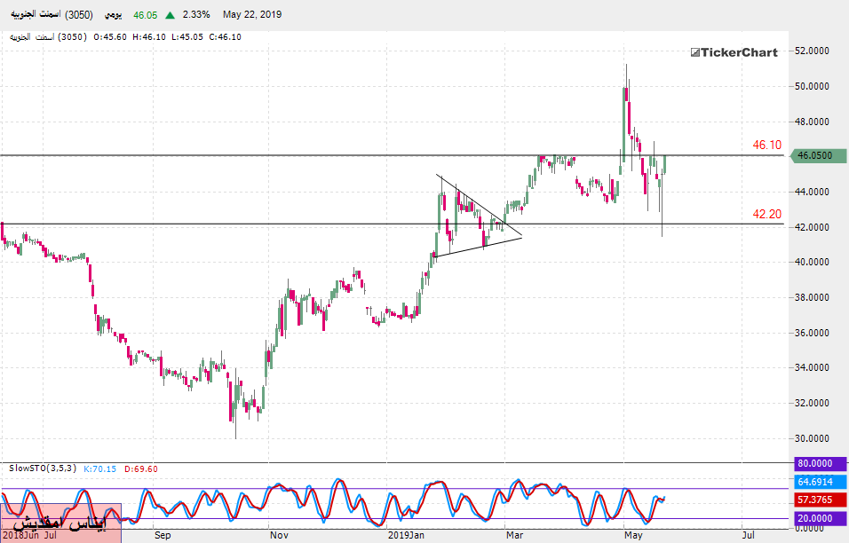Click the Nov label on the time axis
849x543 pixels.
pos(279,535)
